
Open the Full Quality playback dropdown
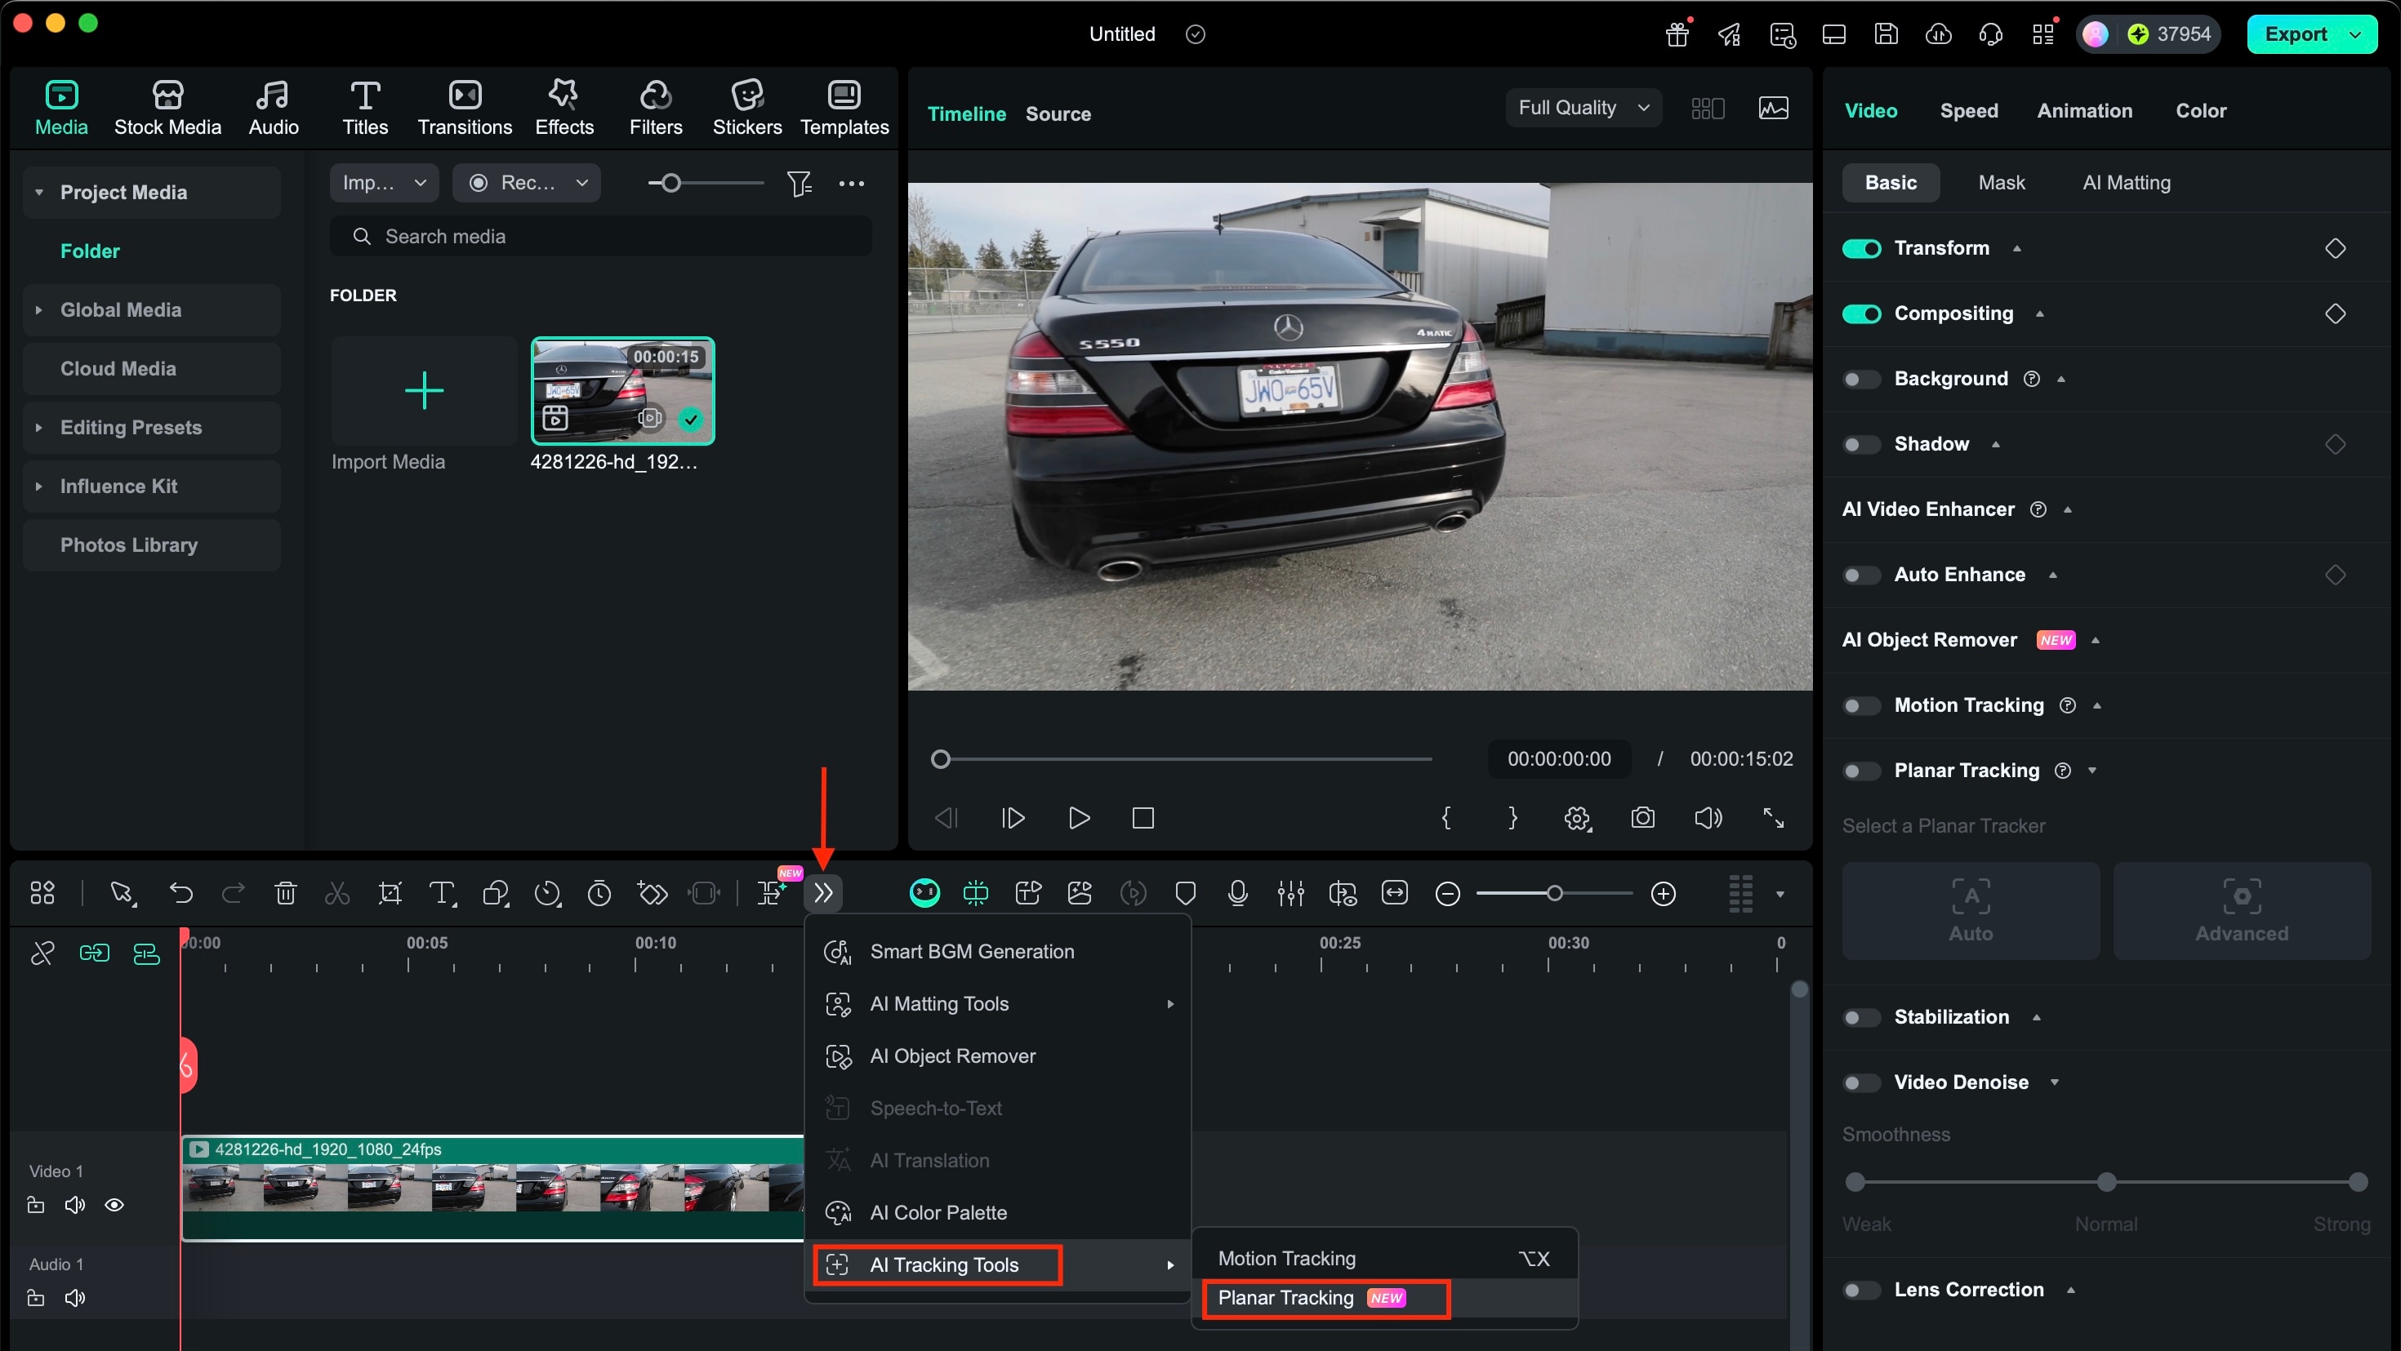[1582, 107]
